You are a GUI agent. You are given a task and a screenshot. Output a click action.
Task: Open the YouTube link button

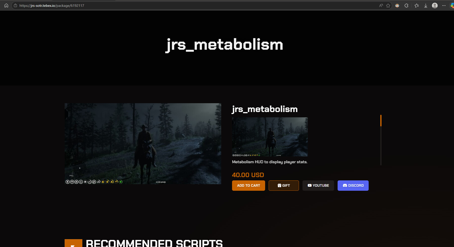(318, 185)
